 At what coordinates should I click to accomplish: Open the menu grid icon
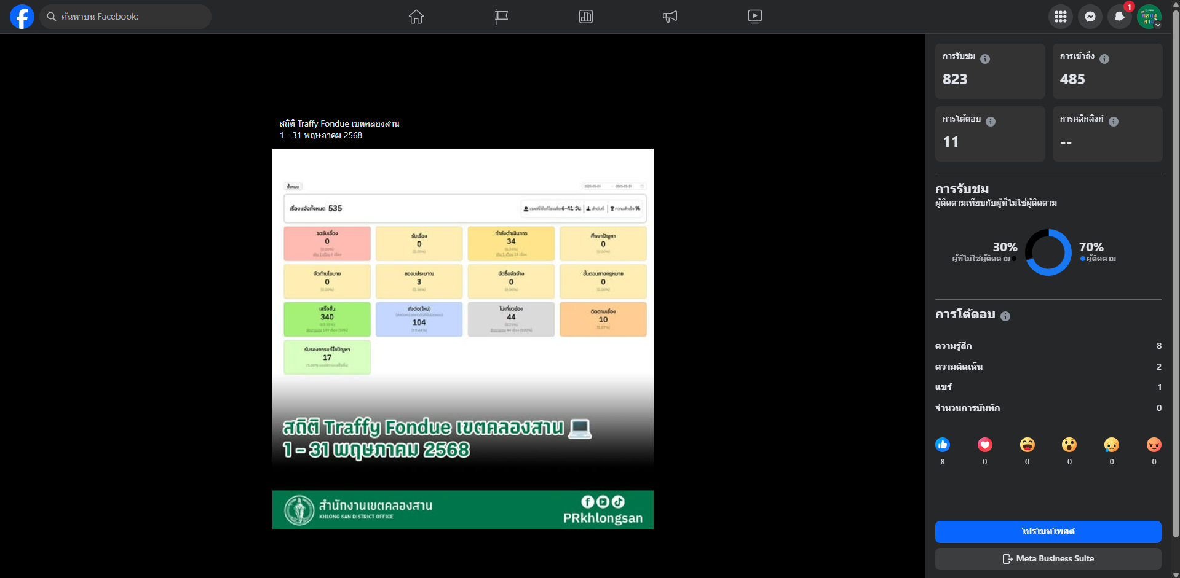click(x=1061, y=17)
